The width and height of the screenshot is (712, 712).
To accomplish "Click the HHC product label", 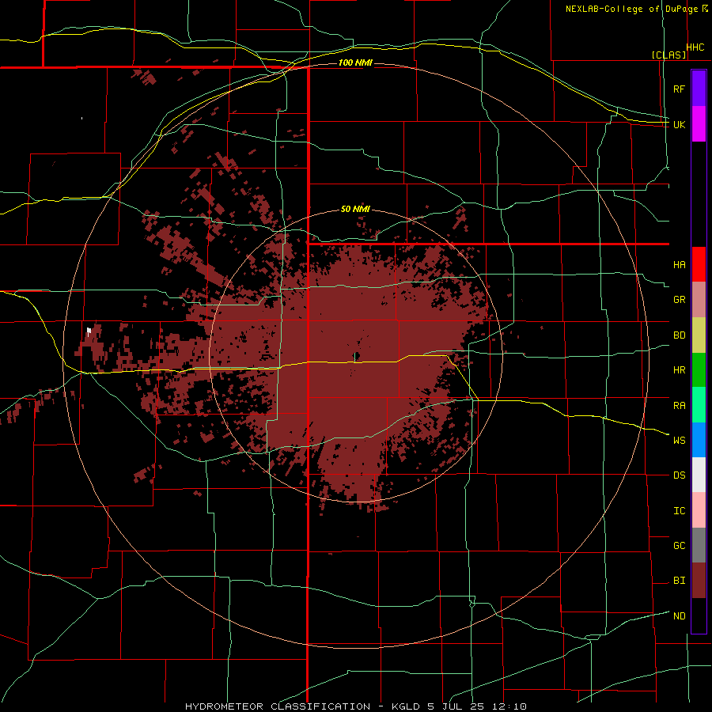I will 695,47.
